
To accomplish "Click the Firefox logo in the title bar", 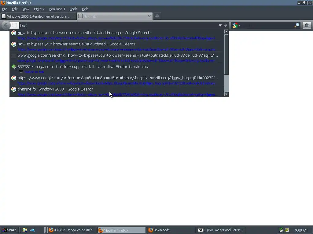I will click(3, 2).
